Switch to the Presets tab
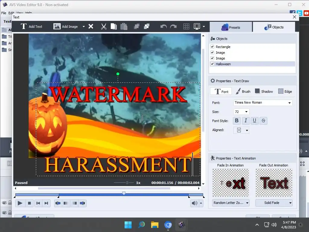 pyautogui.click(x=231, y=27)
